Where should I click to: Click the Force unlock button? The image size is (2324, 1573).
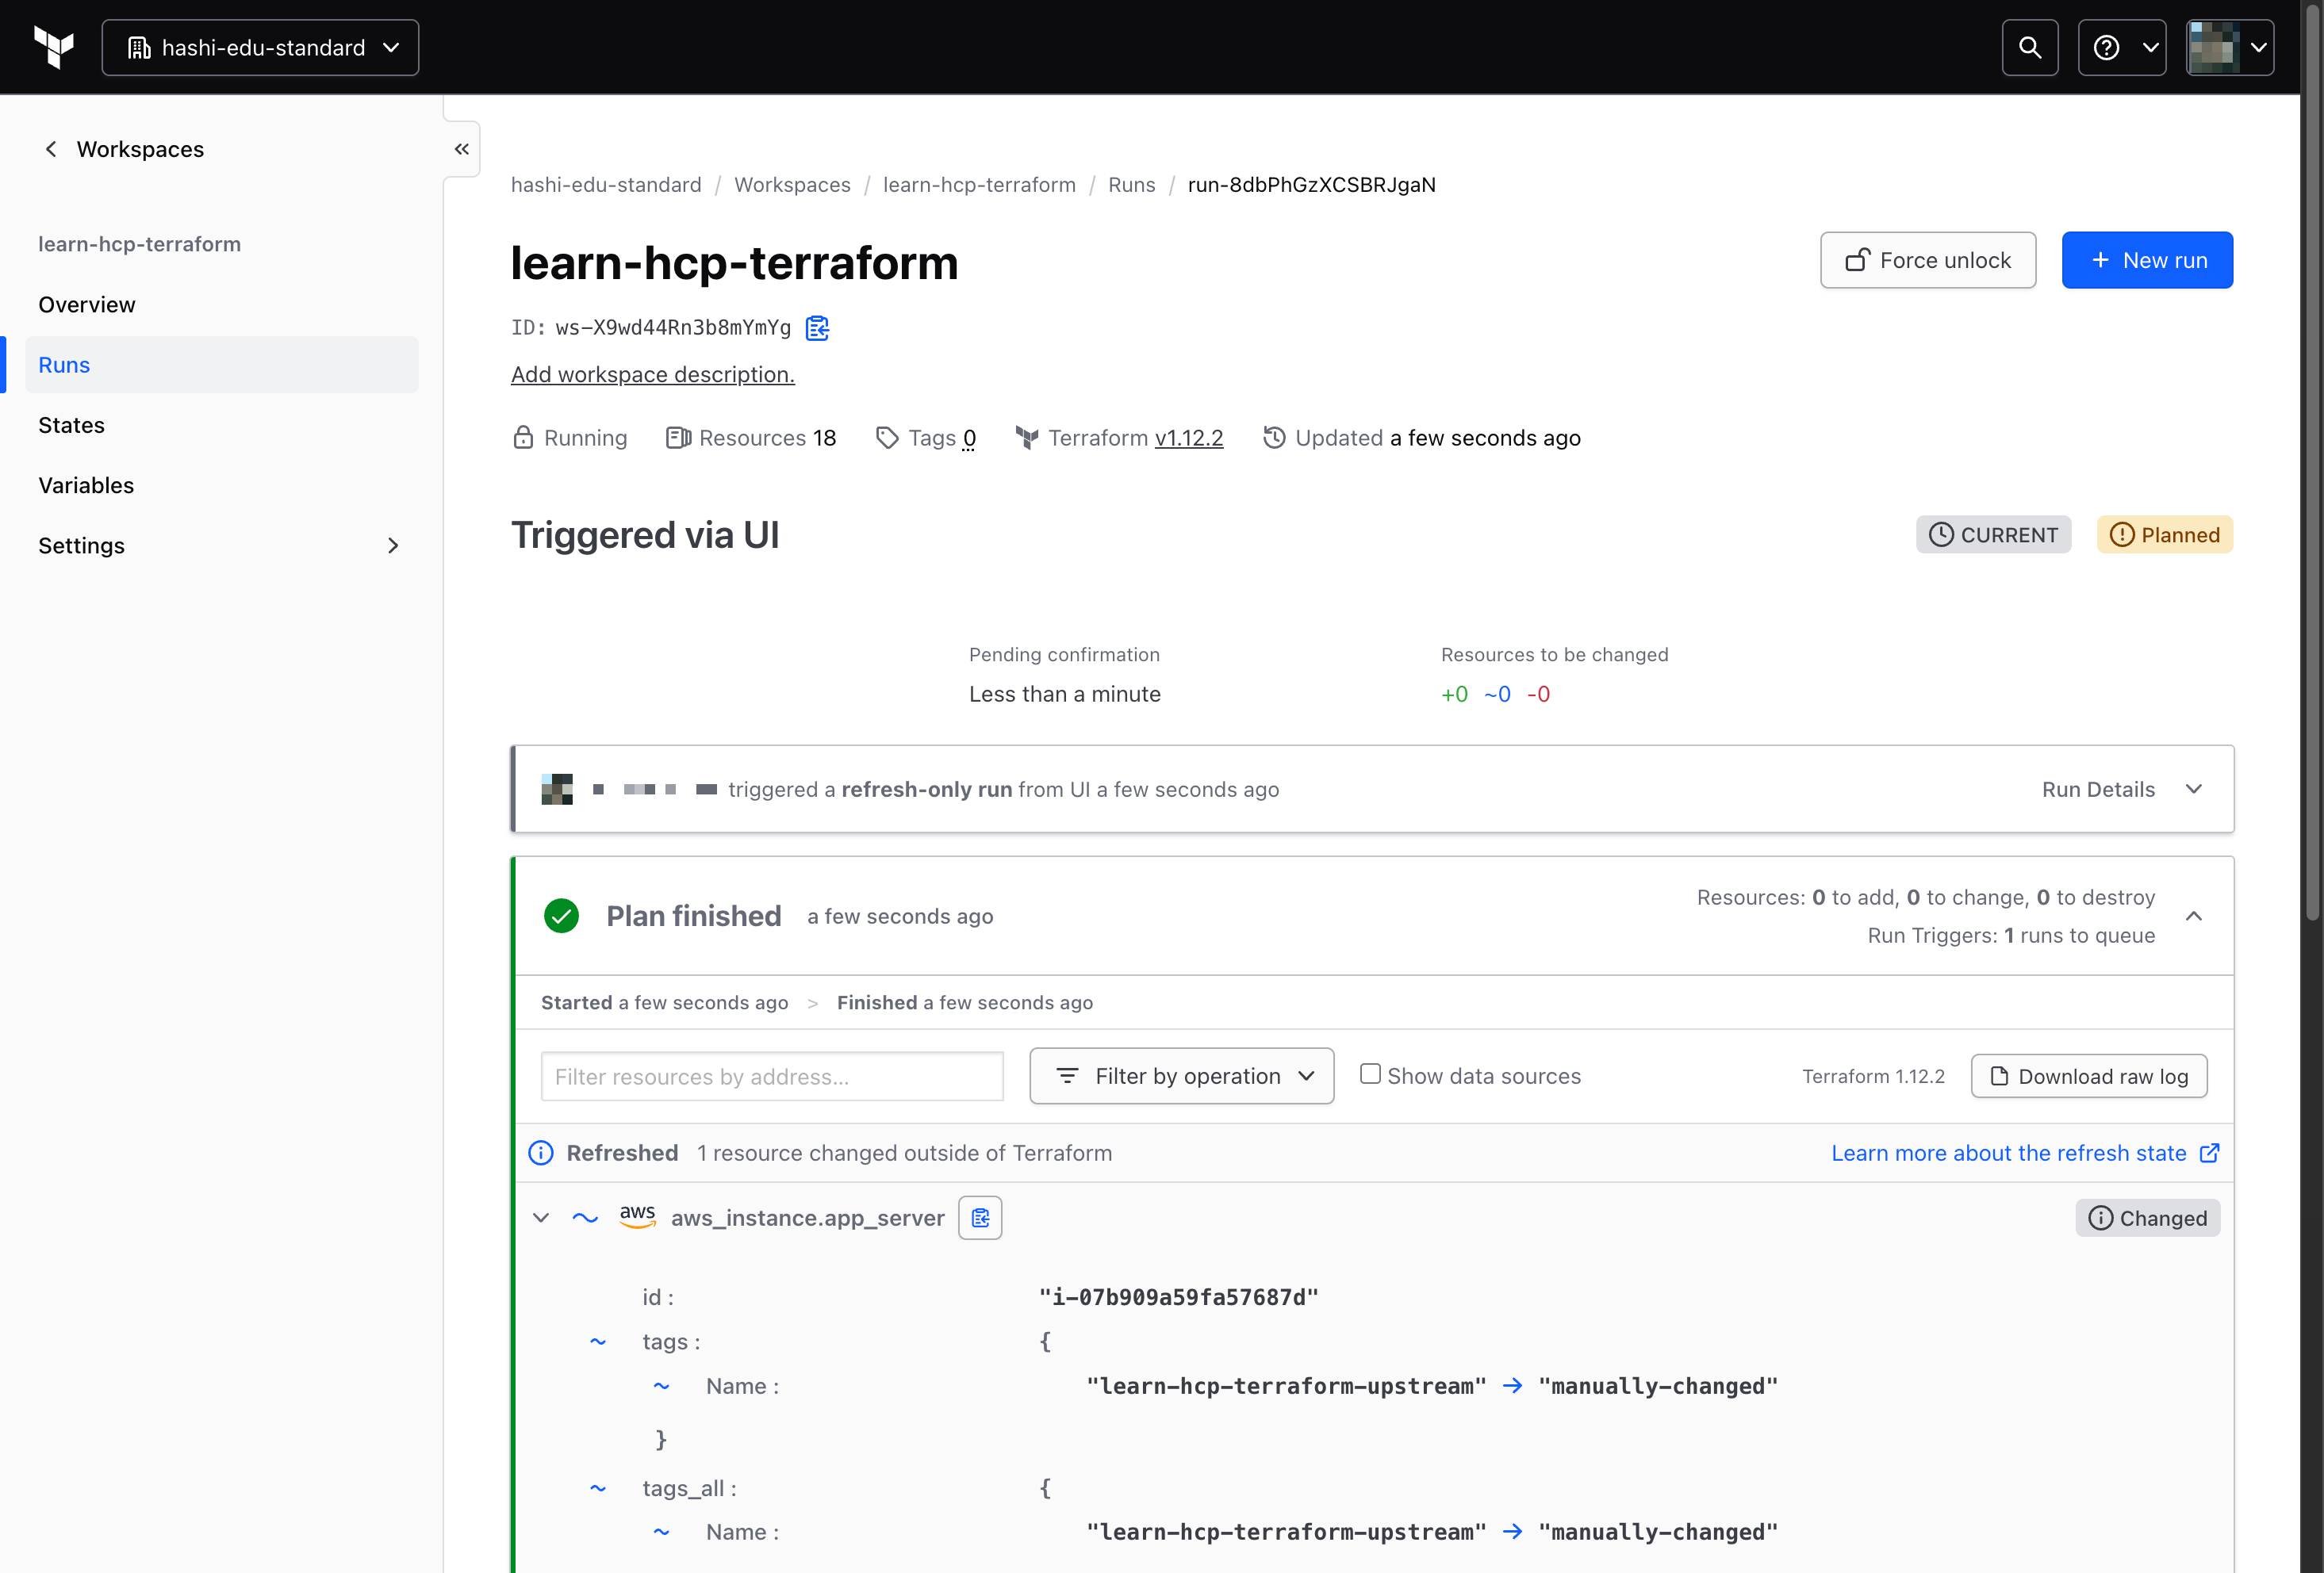(1927, 260)
